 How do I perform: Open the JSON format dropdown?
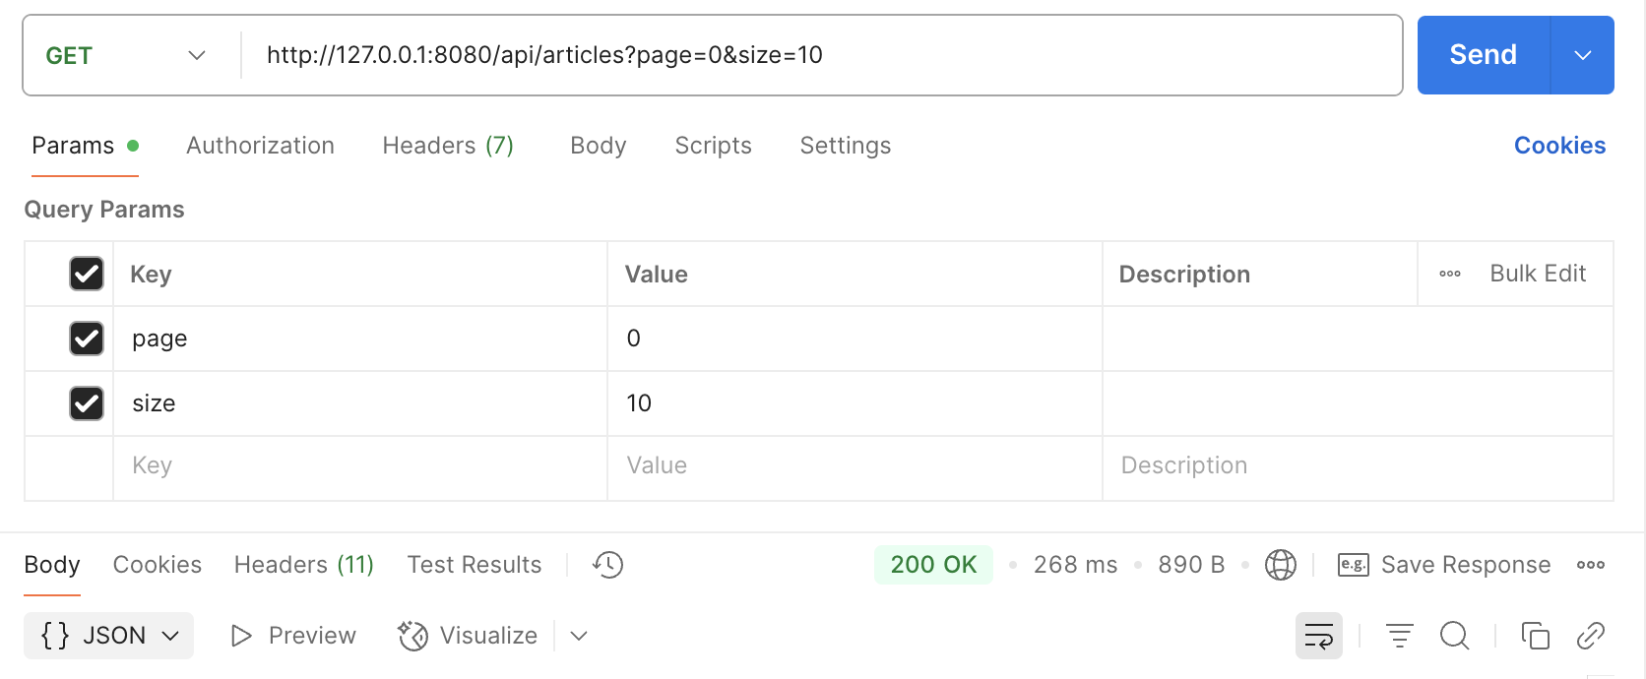(x=109, y=636)
